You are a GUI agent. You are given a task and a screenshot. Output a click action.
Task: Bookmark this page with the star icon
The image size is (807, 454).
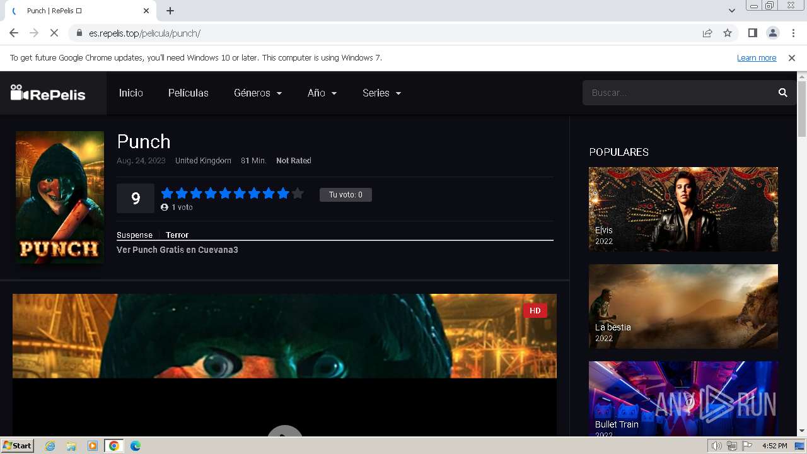coord(728,33)
